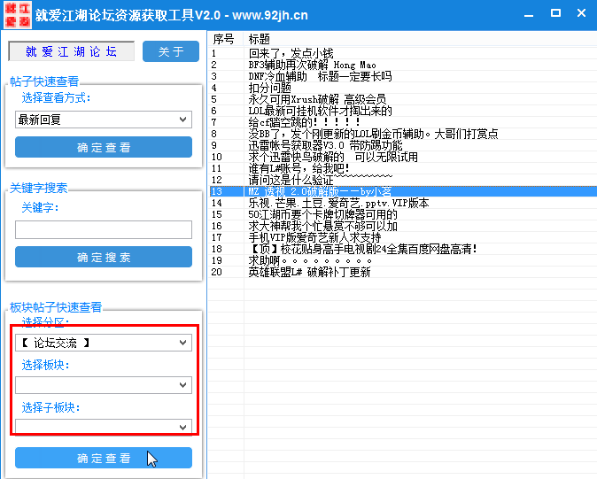The image size is (597, 479).
Task: Minimize the forum tool window
Action: [527, 14]
